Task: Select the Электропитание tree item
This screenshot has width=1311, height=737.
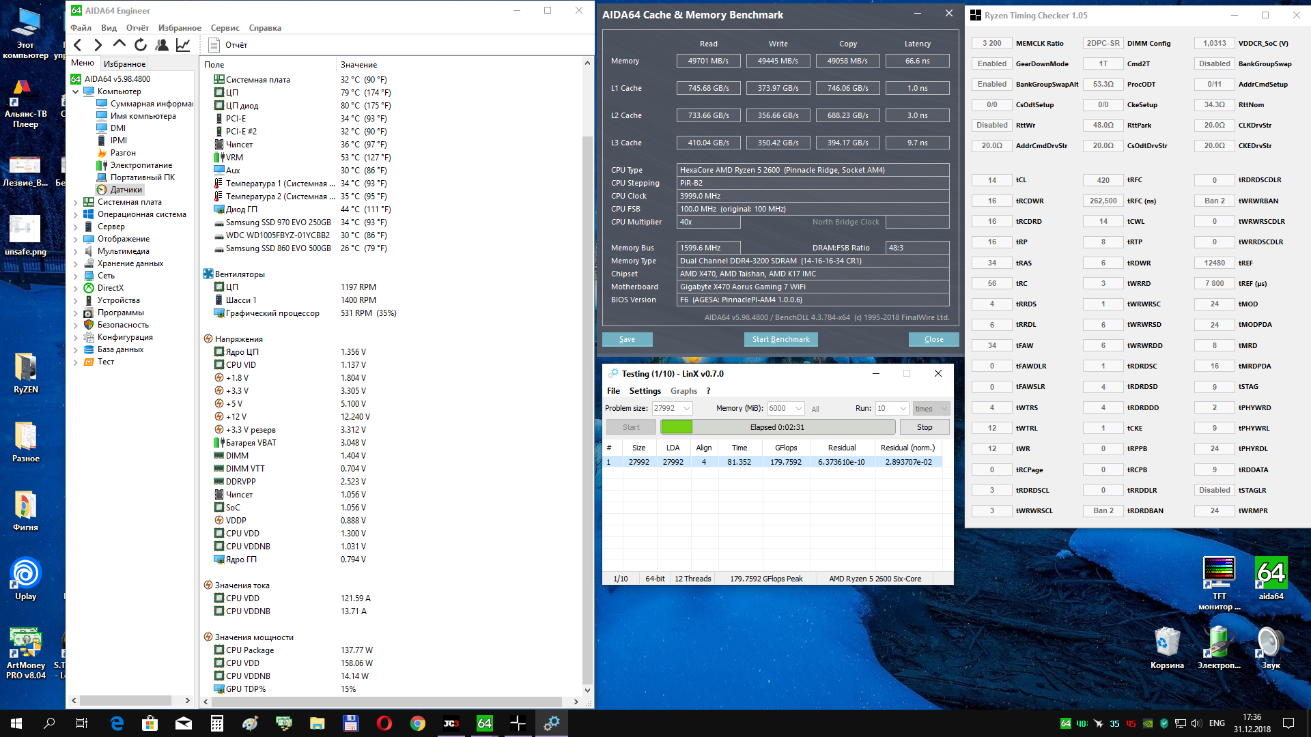Action: click(141, 165)
